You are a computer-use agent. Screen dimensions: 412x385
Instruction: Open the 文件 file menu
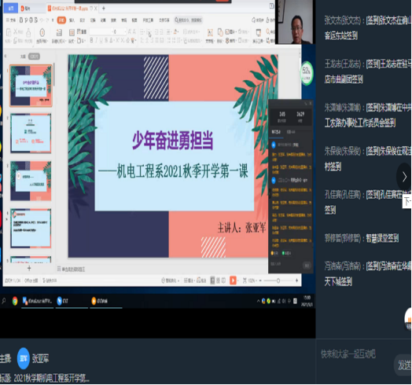pyautogui.click(x=11, y=20)
